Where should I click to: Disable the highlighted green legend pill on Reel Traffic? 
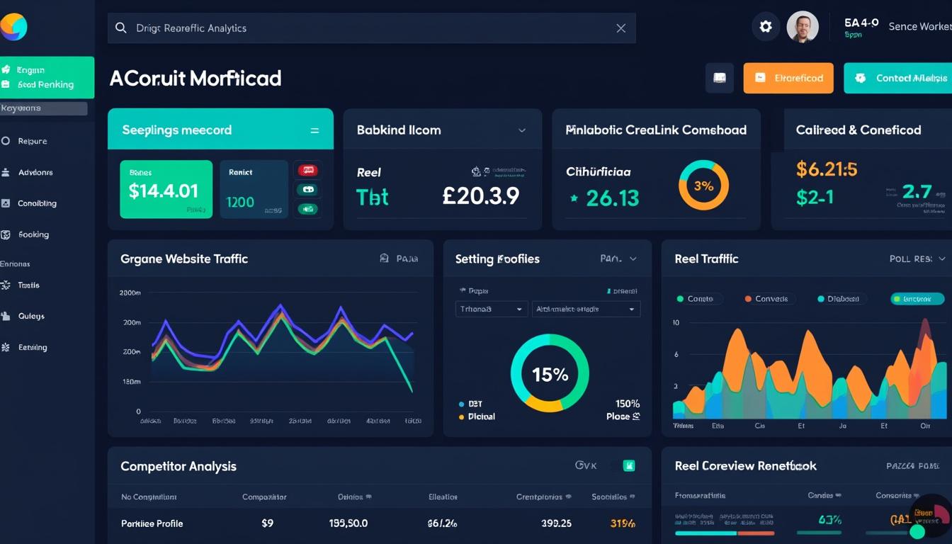coord(917,299)
